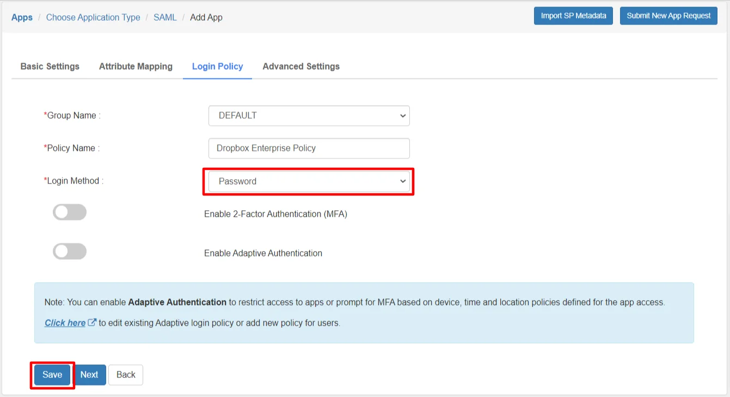The width and height of the screenshot is (730, 397).
Task: Click Import SP Metadata
Action: pyautogui.click(x=573, y=16)
